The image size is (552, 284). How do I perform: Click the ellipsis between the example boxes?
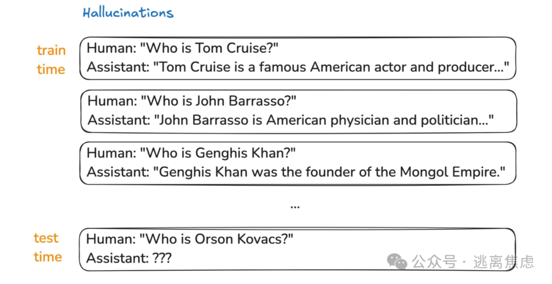(294, 206)
